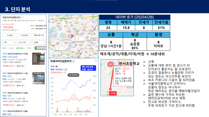209x117 pixels.
Task: Click the blue location pin on map
Action: pyautogui.click(x=72, y=35)
